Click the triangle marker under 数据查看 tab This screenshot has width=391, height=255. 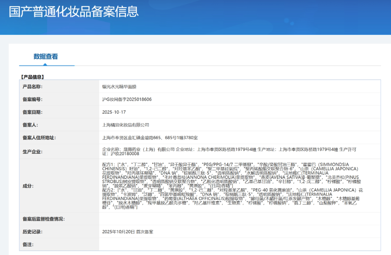tap(45, 64)
